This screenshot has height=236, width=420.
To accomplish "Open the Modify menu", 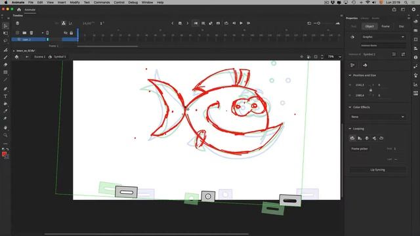I will (74, 3).
